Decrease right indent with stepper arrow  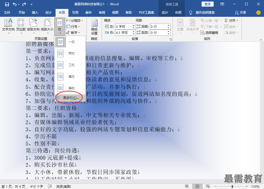(x=133, y=34)
